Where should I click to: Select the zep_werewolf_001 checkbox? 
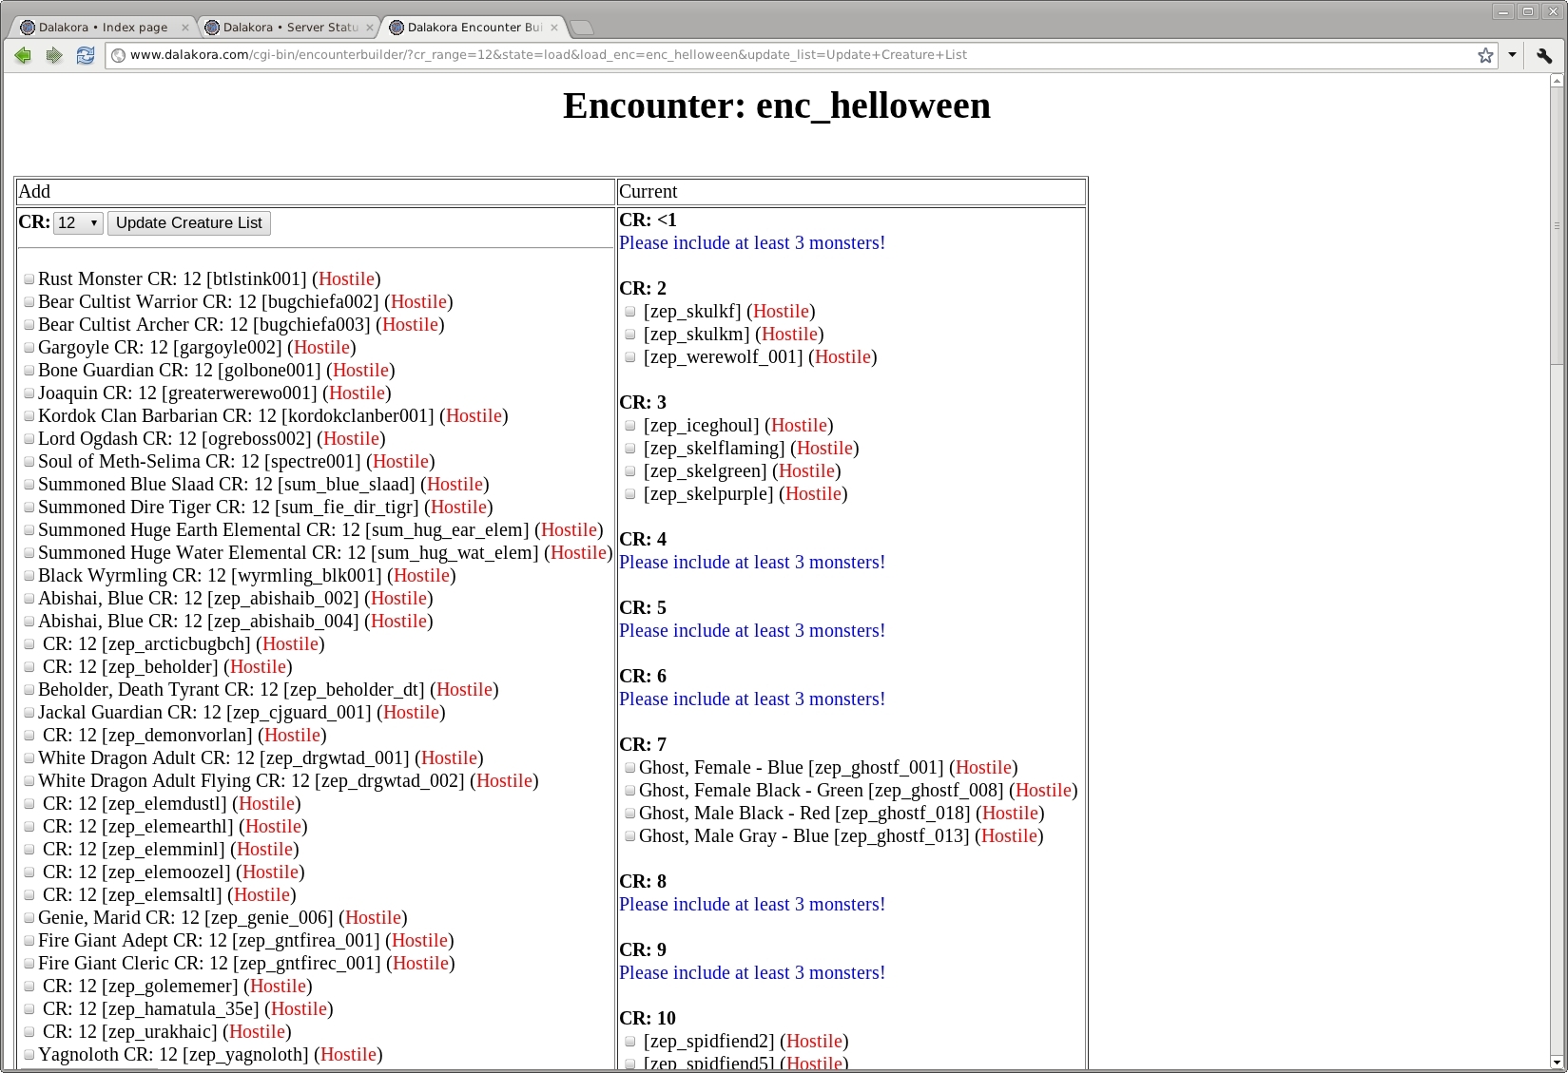(x=629, y=357)
